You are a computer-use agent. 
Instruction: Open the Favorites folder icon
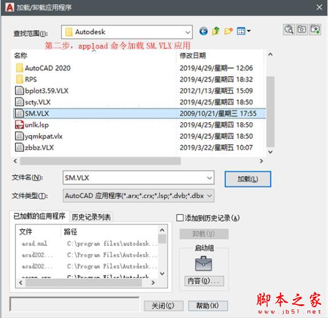pos(302,29)
